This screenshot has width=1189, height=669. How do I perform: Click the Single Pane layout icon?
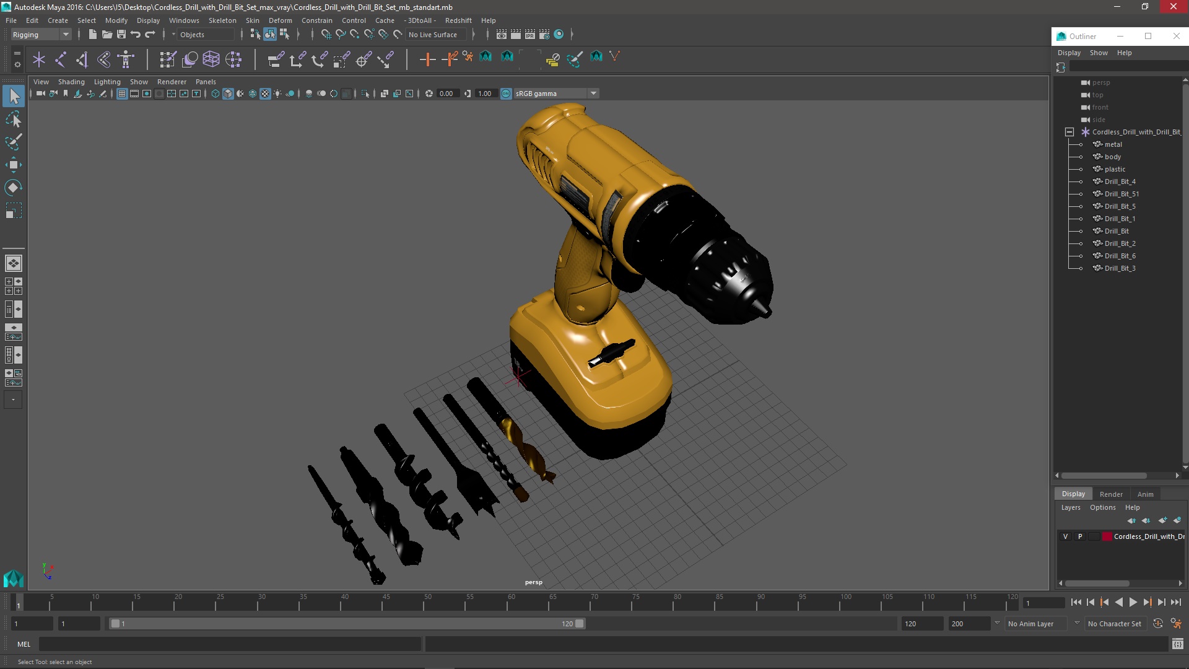(13, 263)
